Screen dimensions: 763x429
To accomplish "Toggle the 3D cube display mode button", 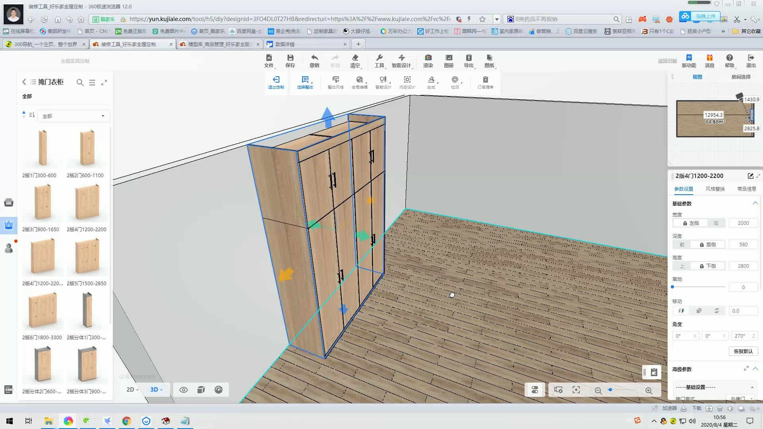I will coord(201,390).
